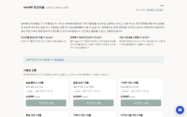This screenshot has height=117, width=187.
Task: Click FAQ heading 어떤 이용권을 교환할 수 있나요?
Action: pos(134,37)
